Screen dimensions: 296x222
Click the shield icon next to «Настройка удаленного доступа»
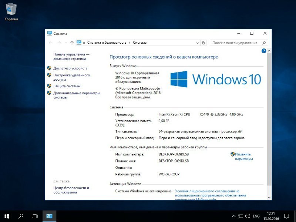click(49, 75)
